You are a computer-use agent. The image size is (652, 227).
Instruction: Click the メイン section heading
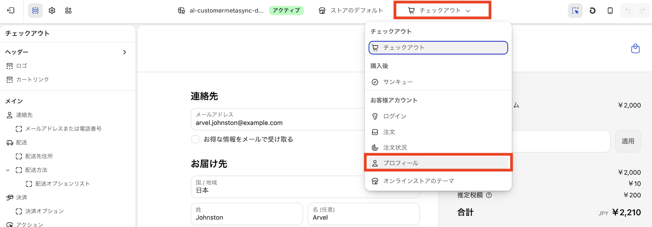pos(14,101)
